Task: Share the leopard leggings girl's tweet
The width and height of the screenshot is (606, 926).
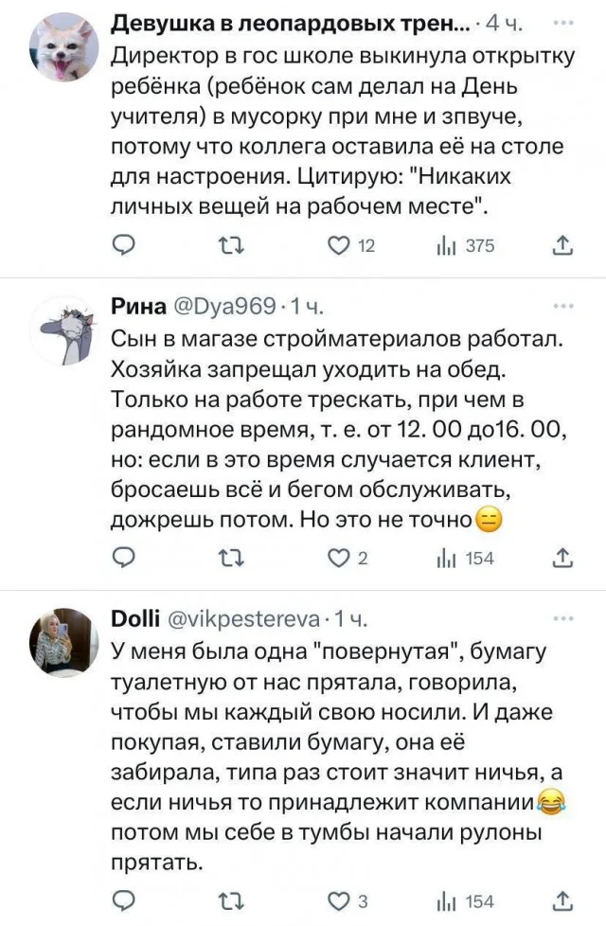Action: click(562, 246)
